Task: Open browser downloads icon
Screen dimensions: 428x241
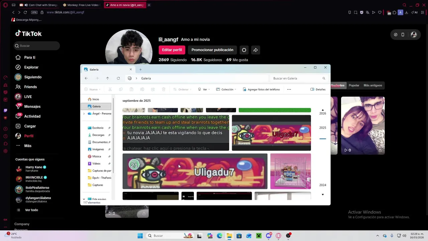Action: pyautogui.click(x=406, y=12)
